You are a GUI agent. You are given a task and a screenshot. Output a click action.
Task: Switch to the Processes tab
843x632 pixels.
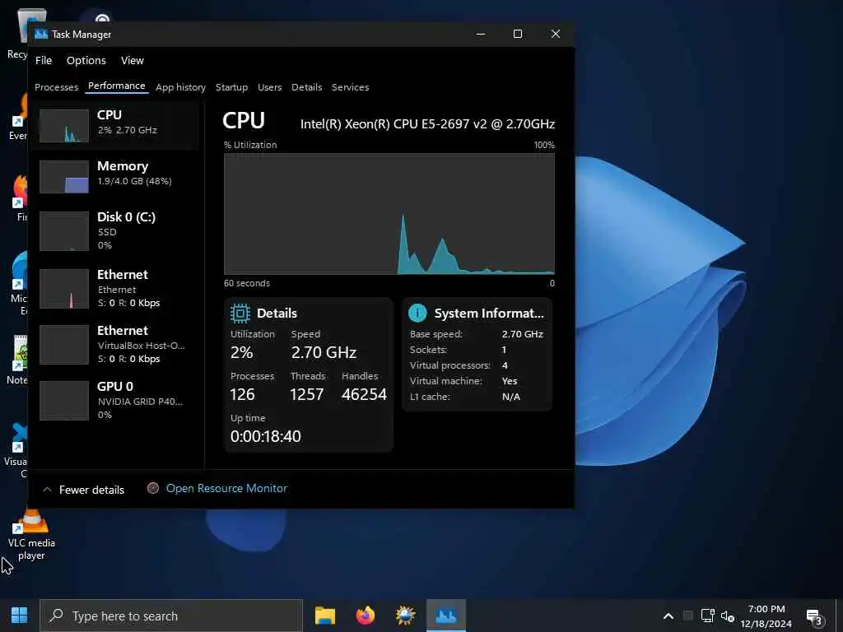pos(57,87)
